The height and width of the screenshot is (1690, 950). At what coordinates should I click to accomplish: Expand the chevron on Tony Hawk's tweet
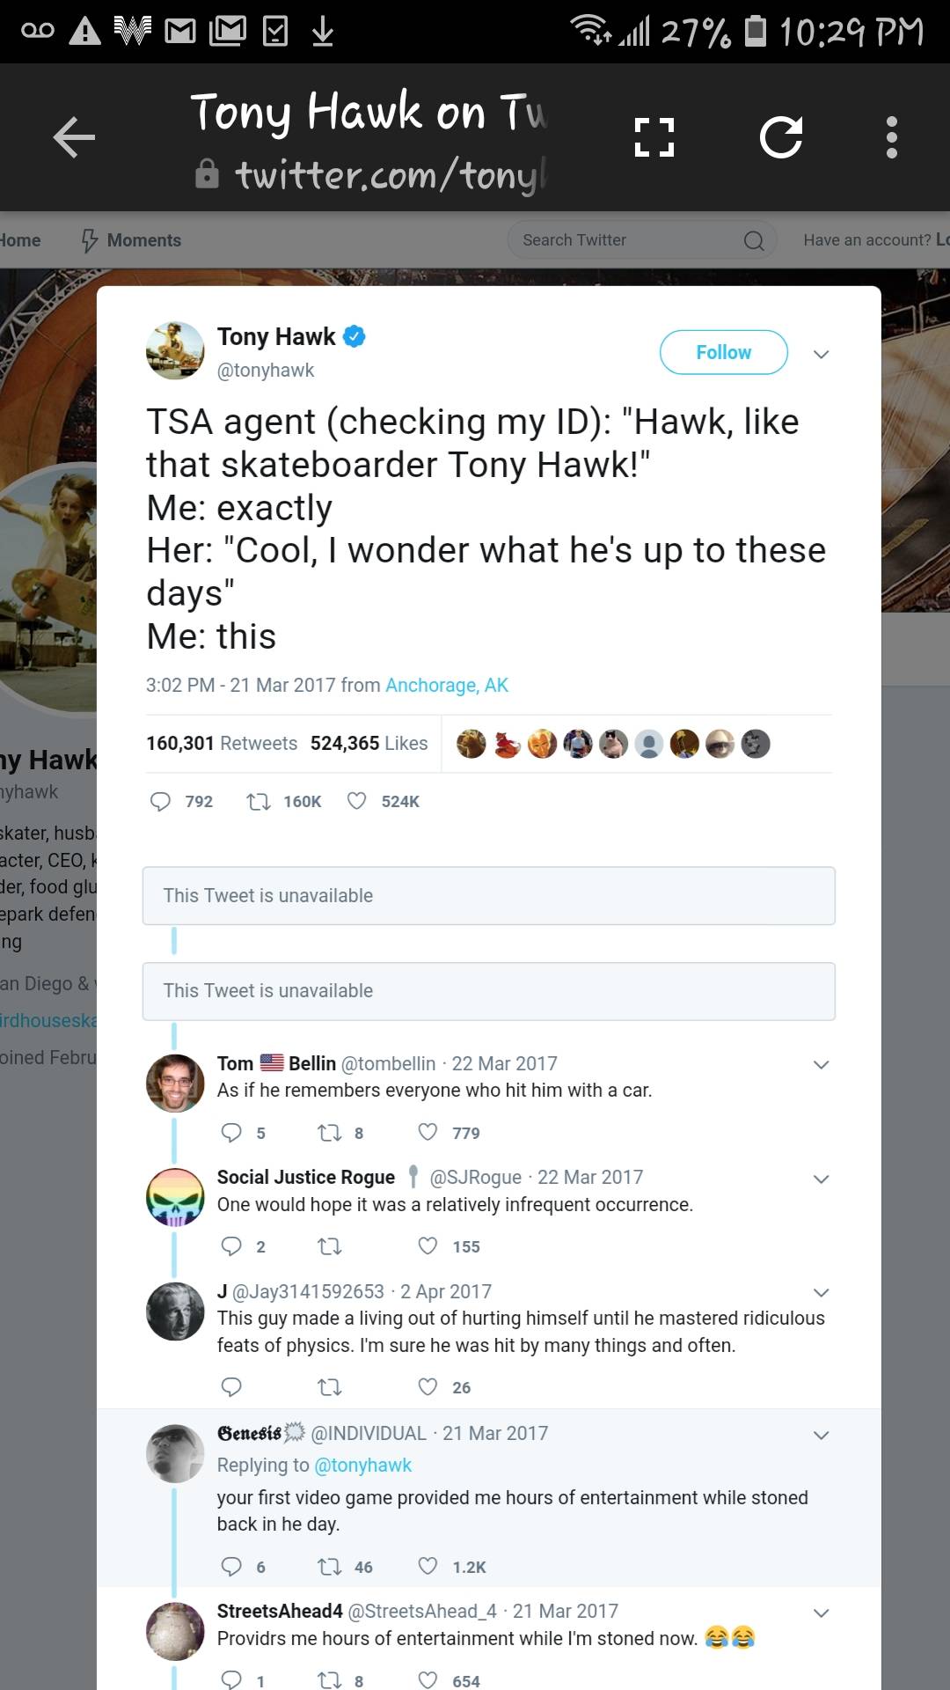pyautogui.click(x=821, y=354)
